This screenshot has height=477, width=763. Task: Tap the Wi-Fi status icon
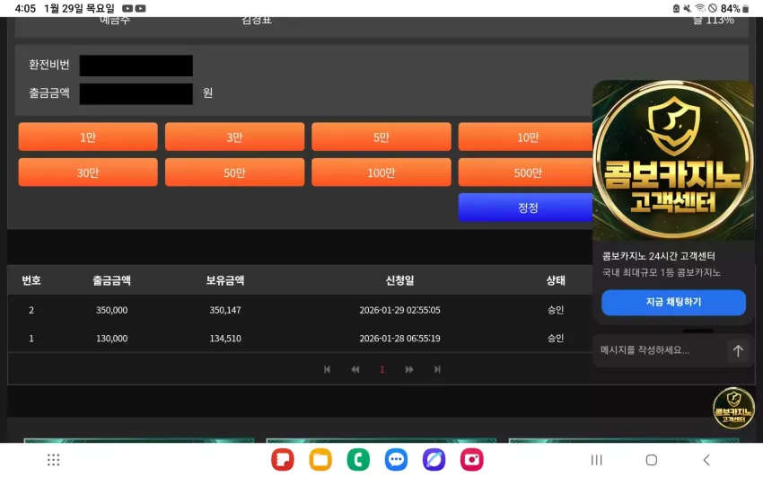click(x=700, y=8)
